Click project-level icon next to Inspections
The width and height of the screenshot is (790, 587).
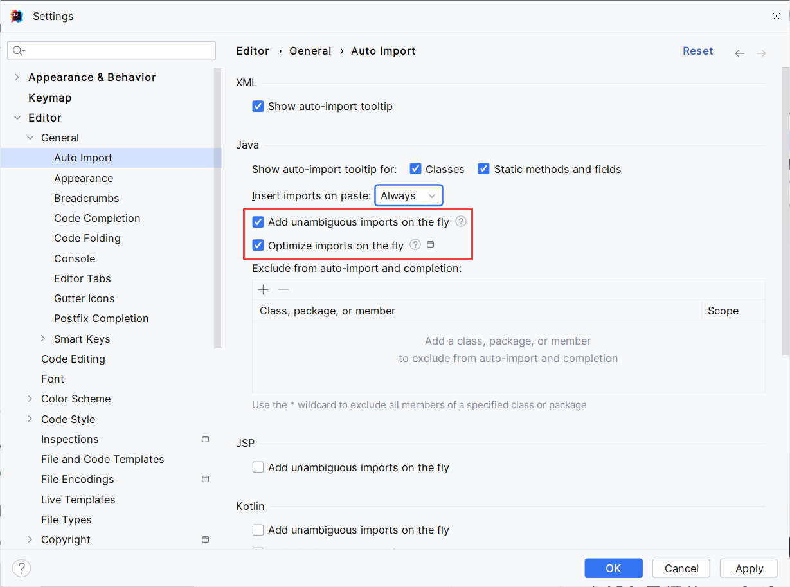pyautogui.click(x=206, y=439)
